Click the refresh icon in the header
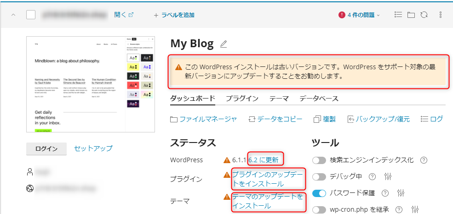The height and width of the screenshot is (214, 453). coord(424,15)
